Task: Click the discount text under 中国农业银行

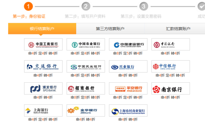Action: [x=85, y=53]
